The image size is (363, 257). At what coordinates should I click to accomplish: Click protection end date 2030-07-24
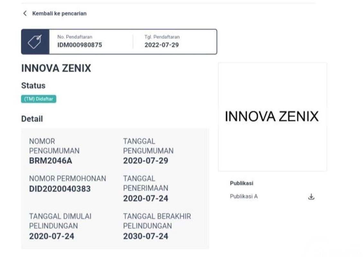(x=145, y=236)
